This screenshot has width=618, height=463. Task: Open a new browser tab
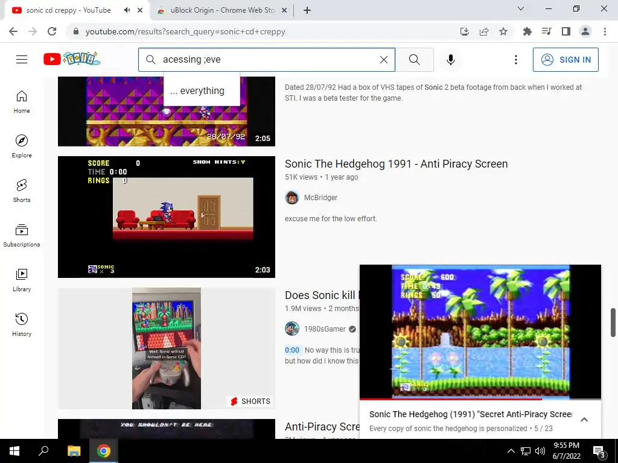click(307, 10)
